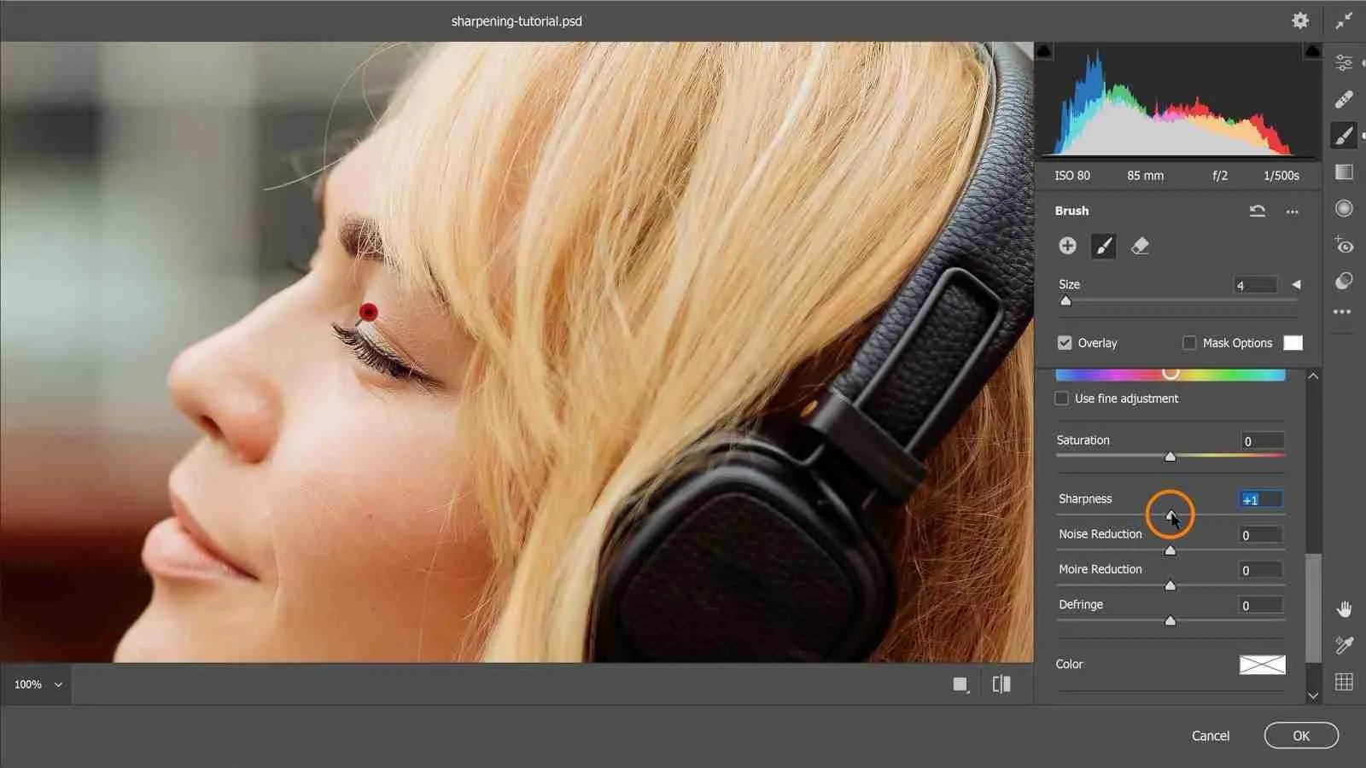Viewport: 1366px width, 768px height.
Task: Activate the Hand tool
Action: coord(1343,606)
